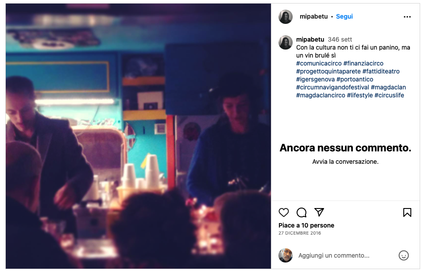This screenshot has height=274, width=425.
Task: View who liked: Piace a 10 persone
Action: click(x=306, y=225)
